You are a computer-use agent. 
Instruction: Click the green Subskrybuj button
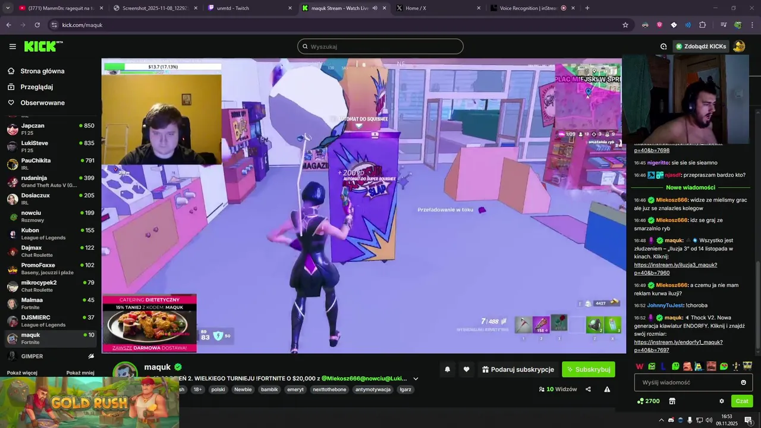pyautogui.click(x=589, y=369)
